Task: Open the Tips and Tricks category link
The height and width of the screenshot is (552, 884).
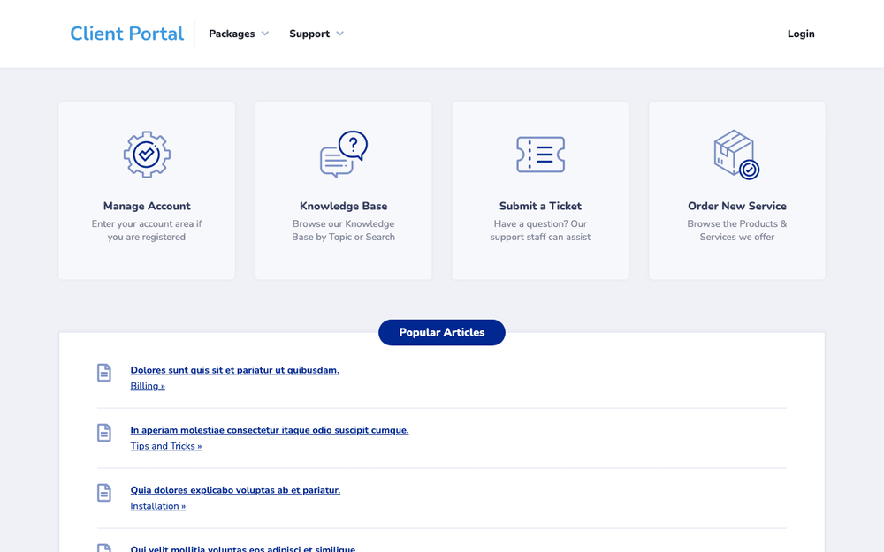Action: click(x=166, y=446)
